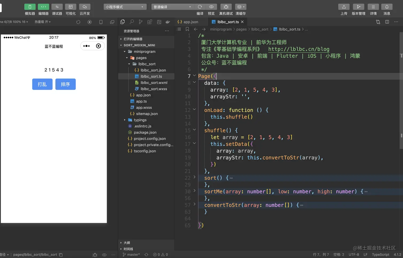Image resolution: width=403 pixels, height=258 pixels.
Task: Select lblbc_sort.wxml in the file tree
Action: click(154, 83)
